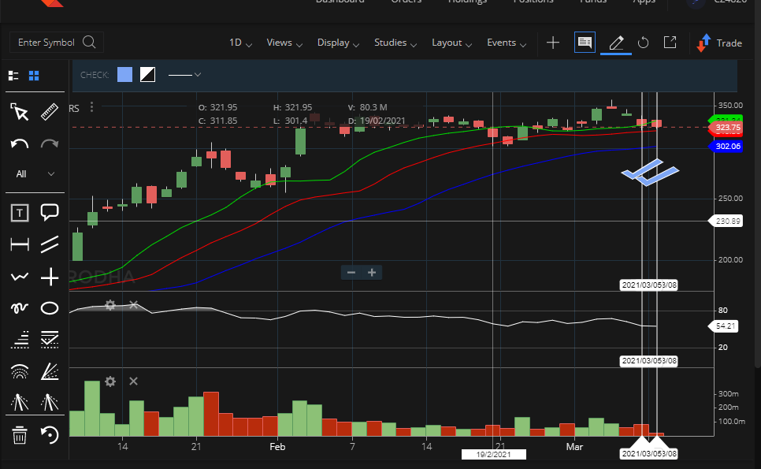The image size is (761, 469).
Task: Open the Studies menu
Action: tap(395, 43)
